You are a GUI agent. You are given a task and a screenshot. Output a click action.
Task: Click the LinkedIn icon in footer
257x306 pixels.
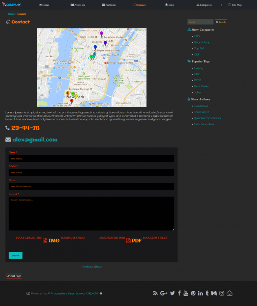(x=200, y=293)
